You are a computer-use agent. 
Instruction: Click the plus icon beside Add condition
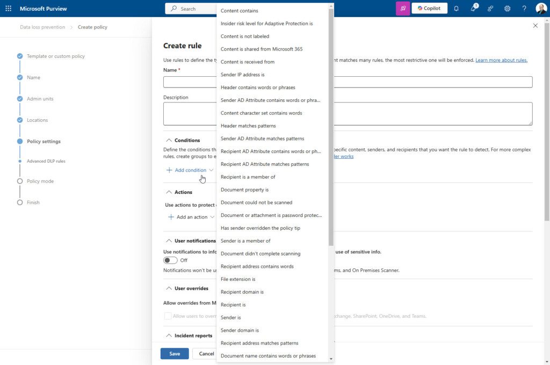point(169,170)
